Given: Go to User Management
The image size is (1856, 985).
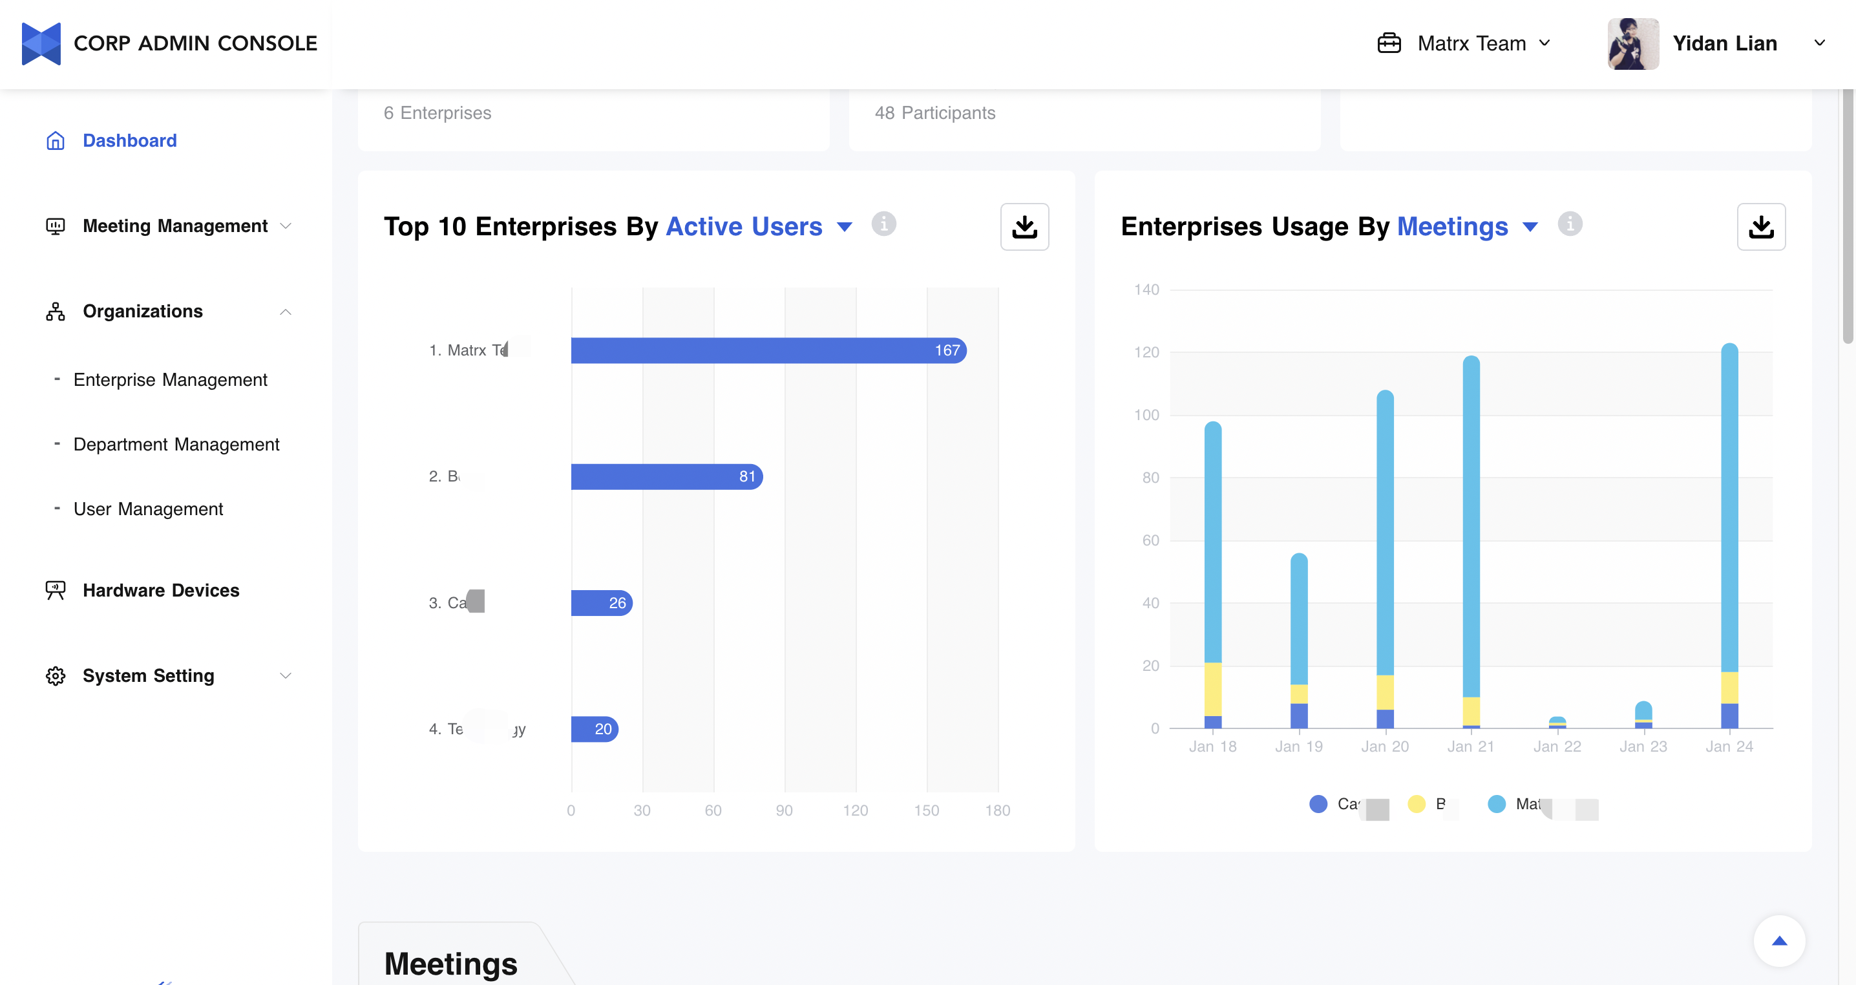Looking at the screenshot, I should 149,509.
